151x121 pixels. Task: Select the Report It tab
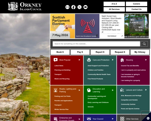click(100, 52)
